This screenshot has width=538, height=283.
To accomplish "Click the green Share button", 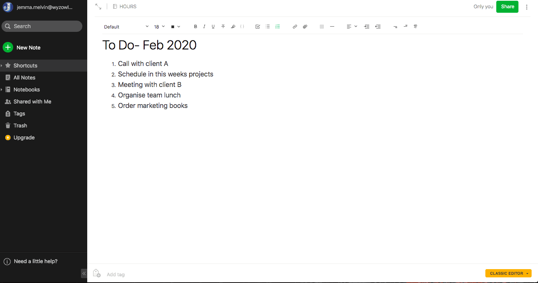I will pos(507,7).
